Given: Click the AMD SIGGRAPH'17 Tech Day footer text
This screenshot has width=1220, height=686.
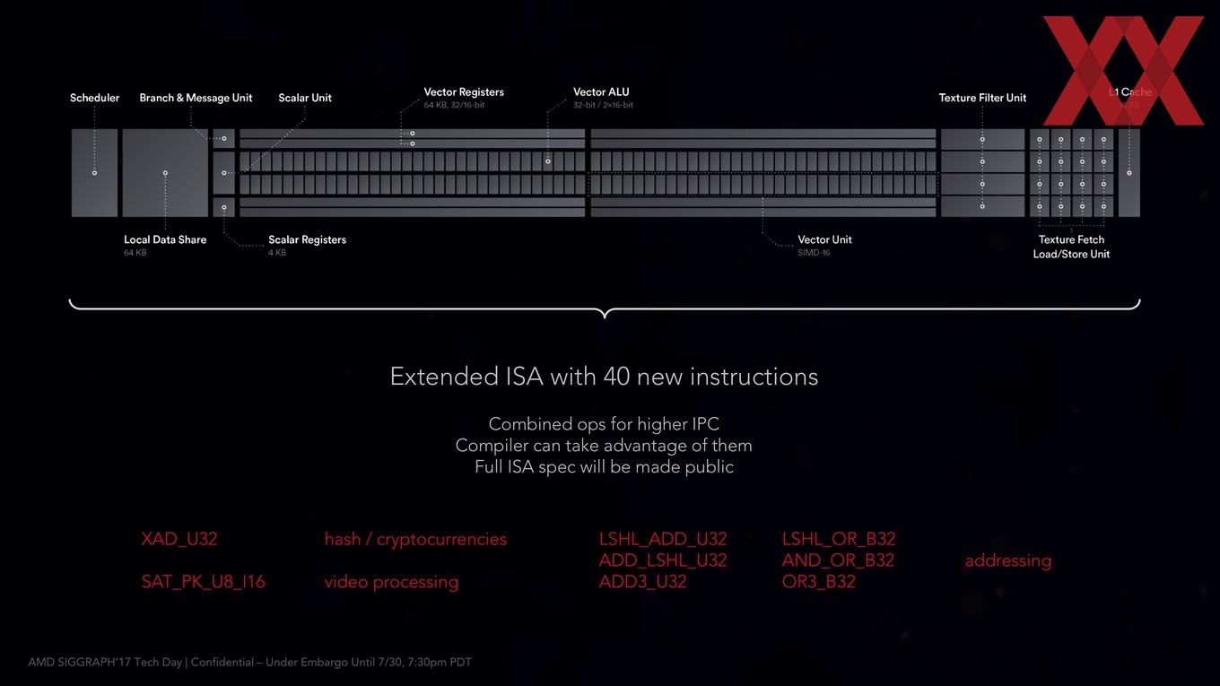Looking at the screenshot, I should click(x=249, y=663).
